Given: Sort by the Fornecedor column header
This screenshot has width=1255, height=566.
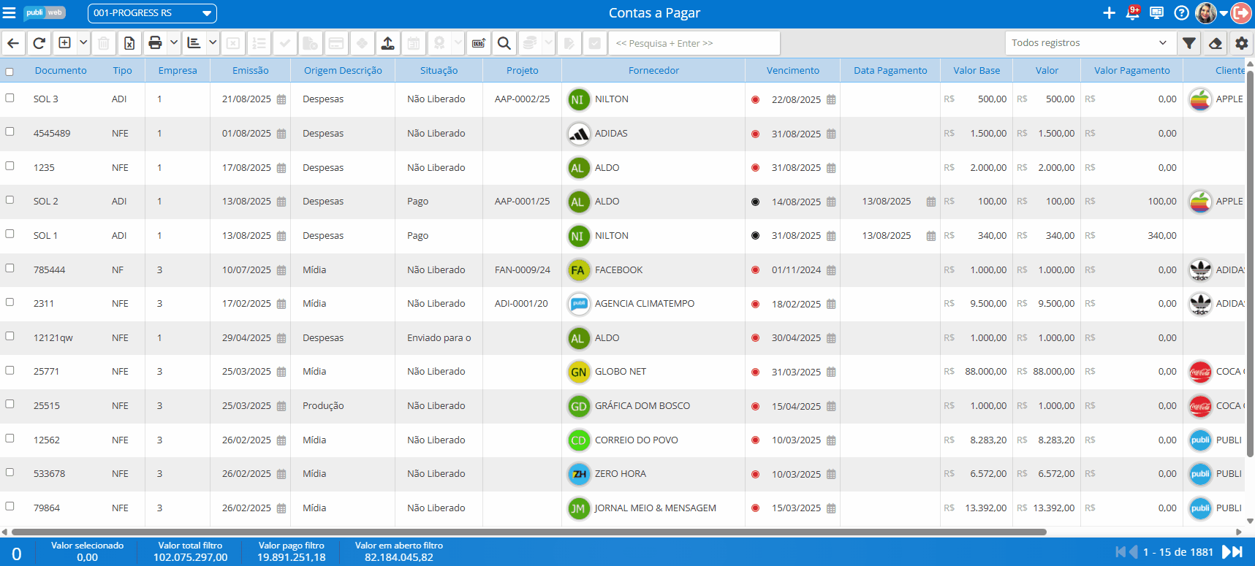Looking at the screenshot, I should (653, 71).
